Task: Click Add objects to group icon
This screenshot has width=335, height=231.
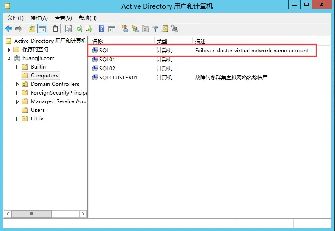Action: [x=175, y=28]
